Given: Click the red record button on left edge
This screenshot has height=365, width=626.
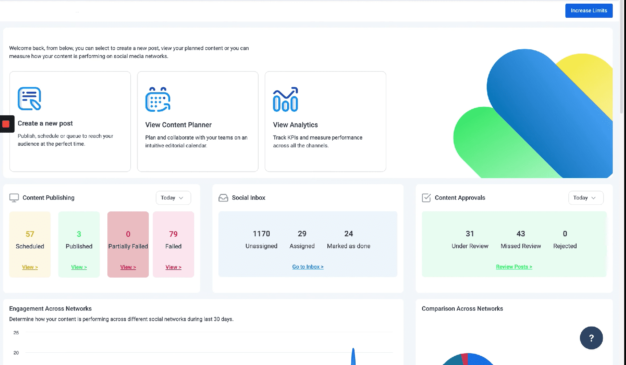Looking at the screenshot, I should tap(6, 124).
